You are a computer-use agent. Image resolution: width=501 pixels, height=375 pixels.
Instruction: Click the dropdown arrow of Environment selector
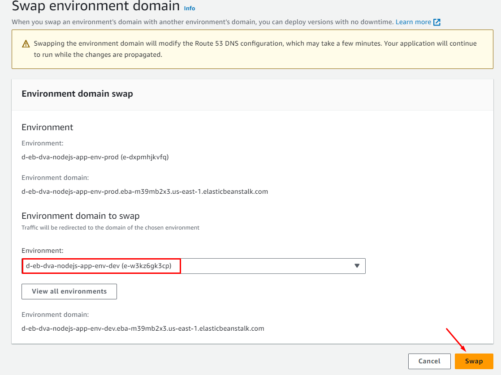pos(357,266)
